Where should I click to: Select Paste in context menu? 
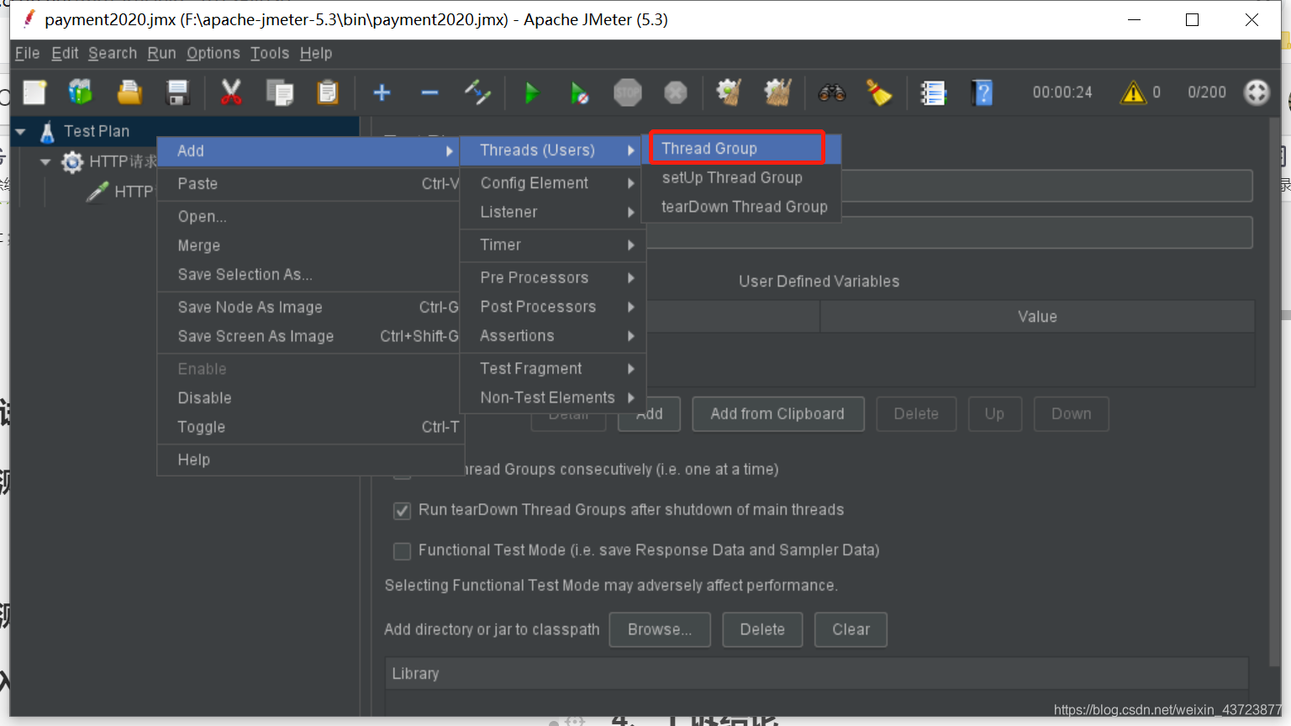(x=308, y=184)
